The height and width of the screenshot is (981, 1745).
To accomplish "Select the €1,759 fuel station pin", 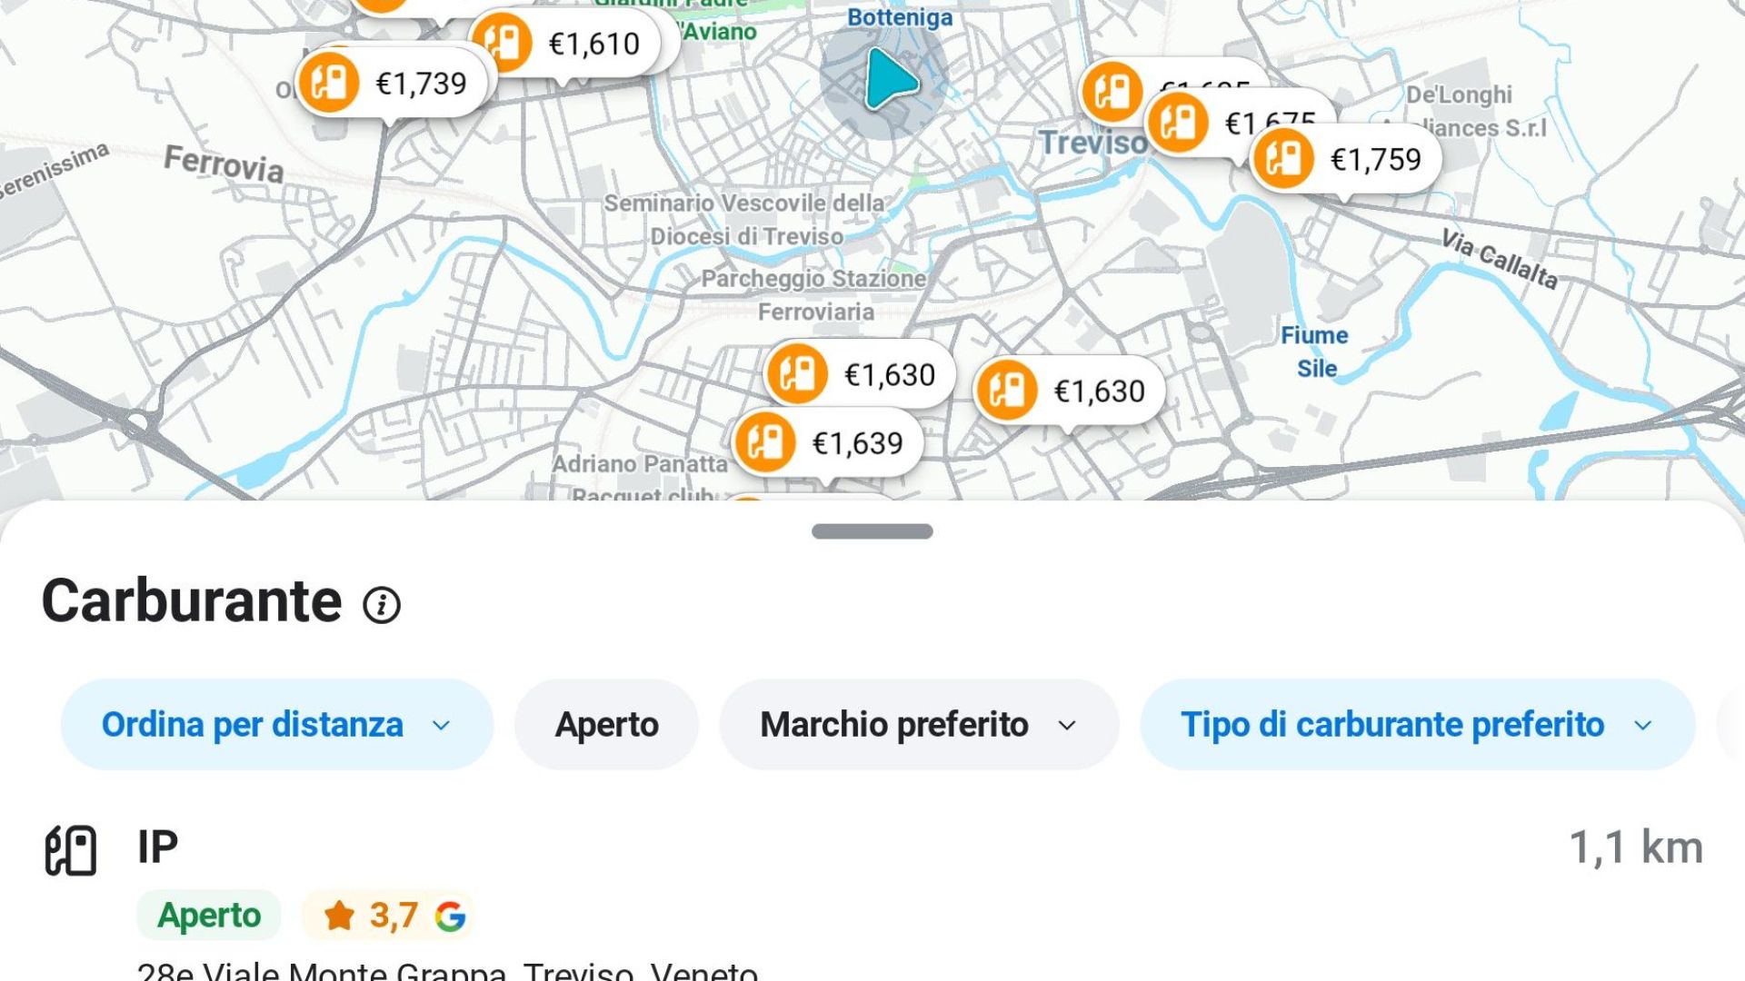I will (x=1346, y=160).
